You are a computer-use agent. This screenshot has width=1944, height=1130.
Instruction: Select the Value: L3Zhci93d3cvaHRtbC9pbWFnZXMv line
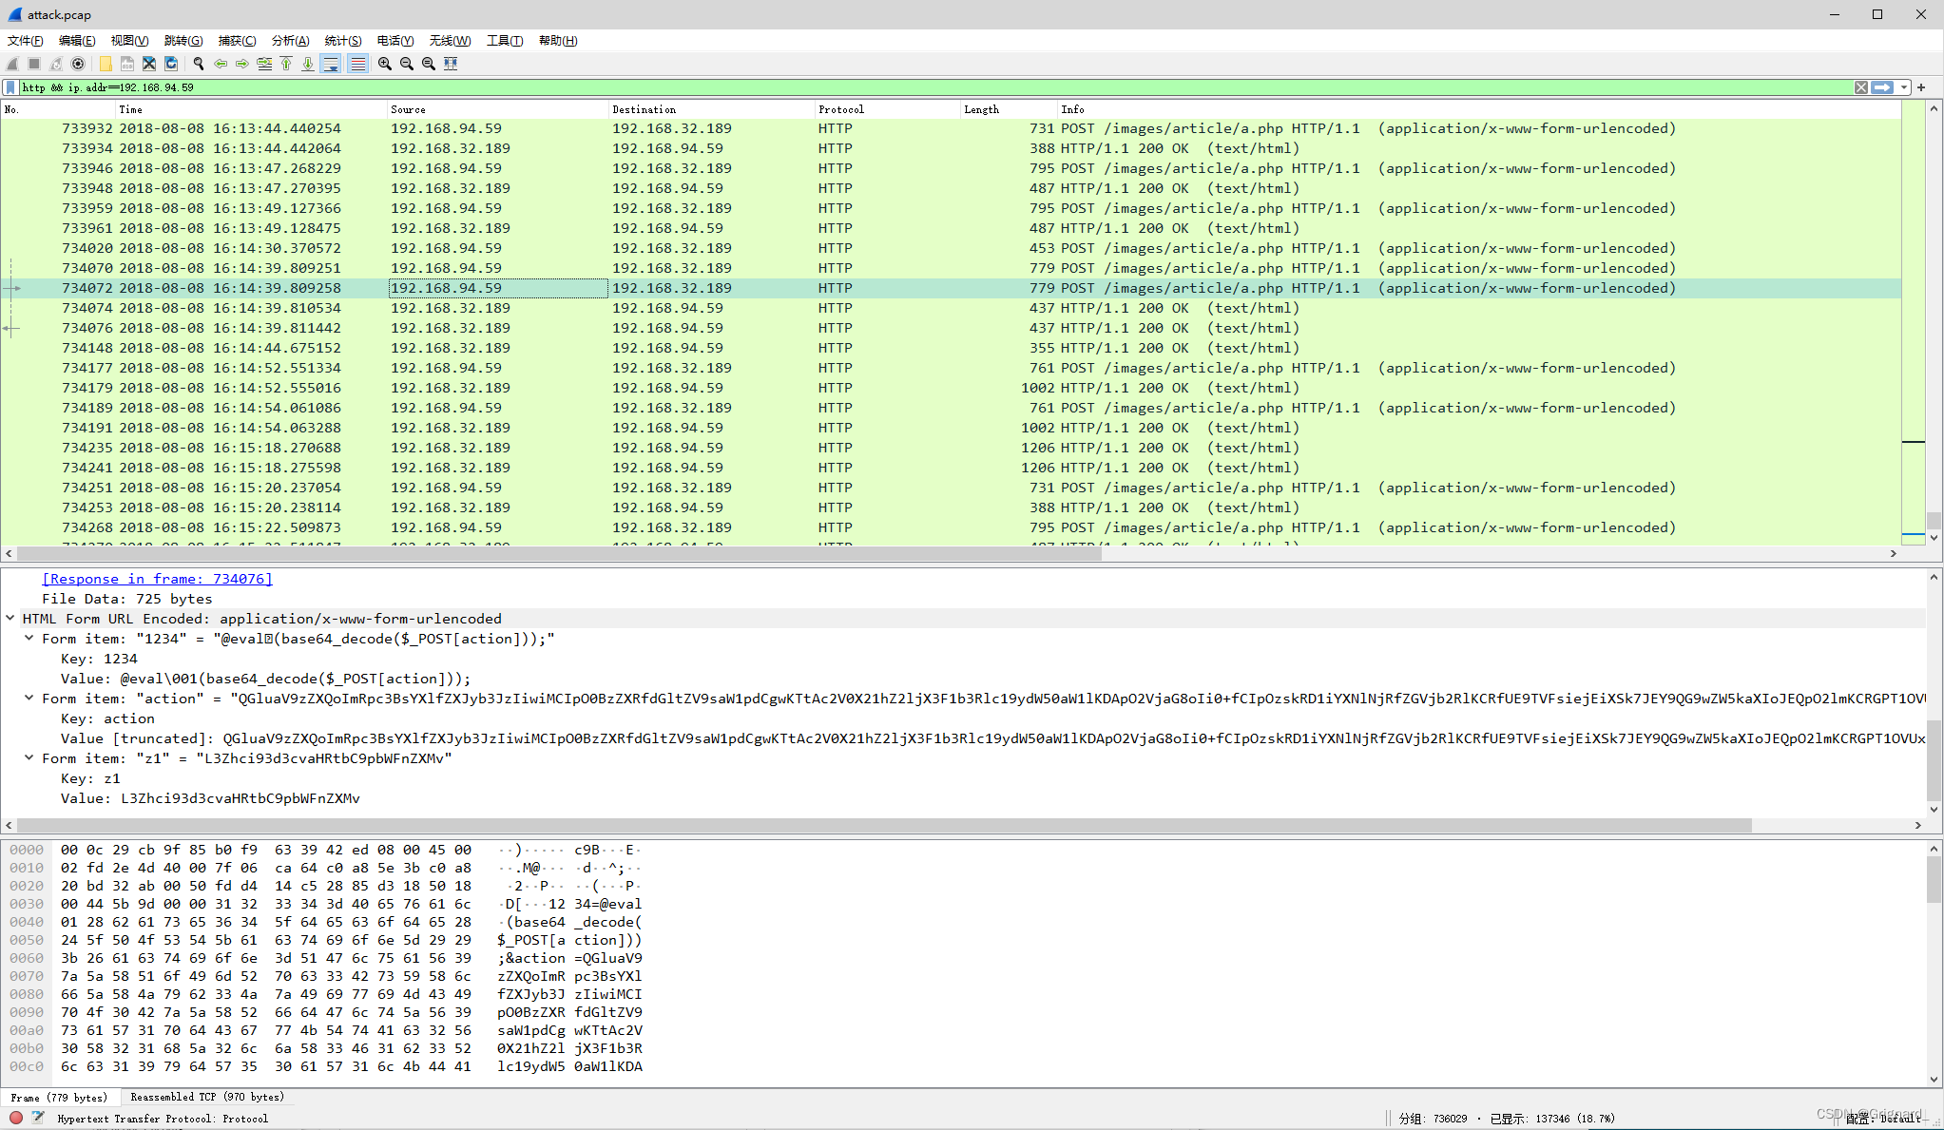coord(210,798)
